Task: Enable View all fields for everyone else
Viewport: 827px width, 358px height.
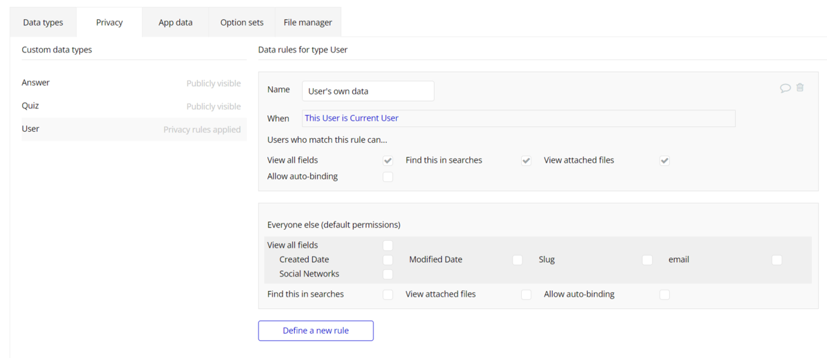Action: tap(388, 246)
